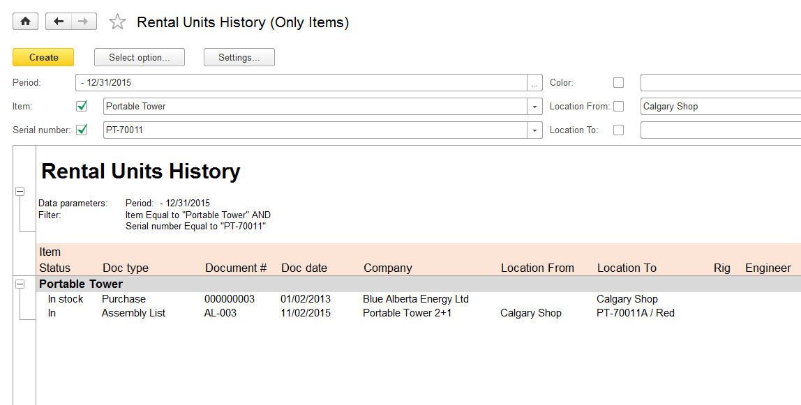Add report to favorites with star
Viewport: 801px width, 405px height.
pos(117,22)
